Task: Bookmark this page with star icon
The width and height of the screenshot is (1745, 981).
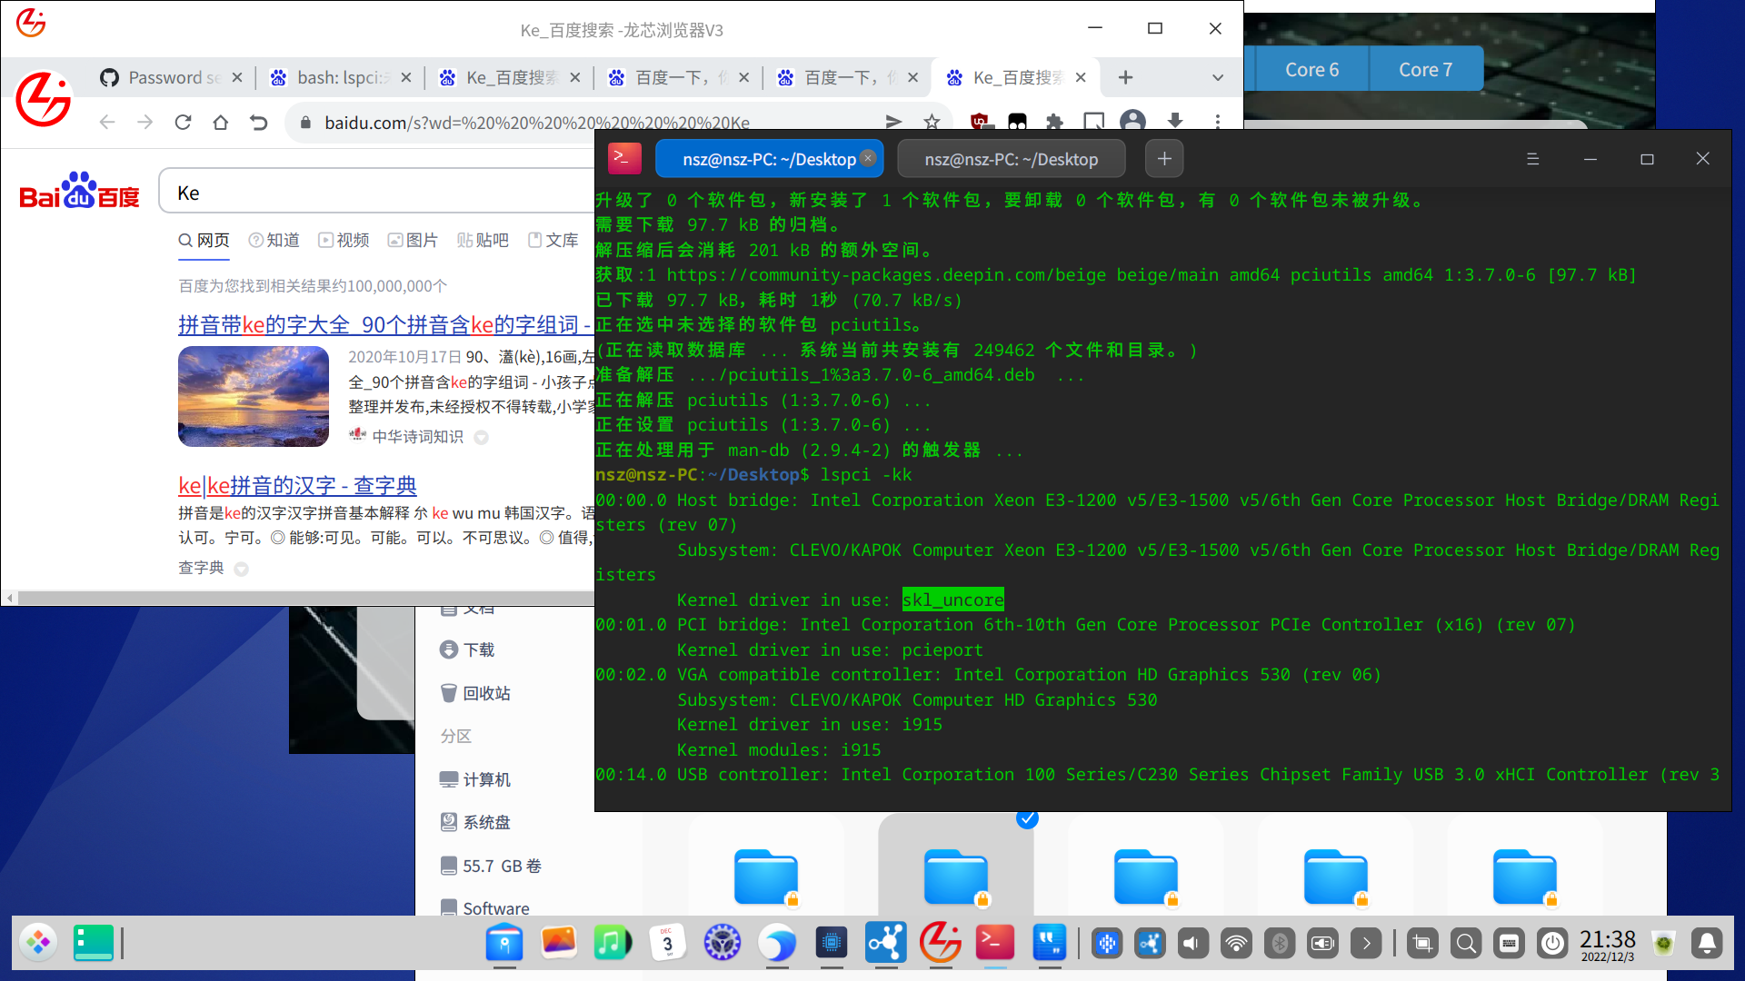Action: 932,122
